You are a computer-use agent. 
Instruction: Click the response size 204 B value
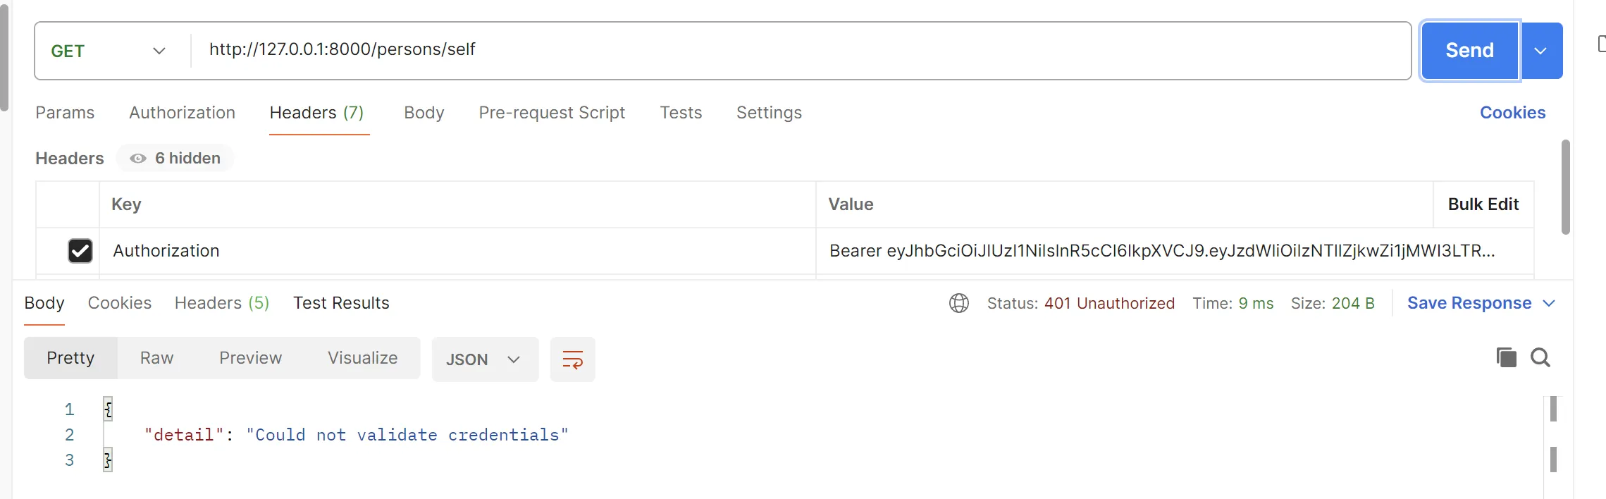pos(1353,303)
